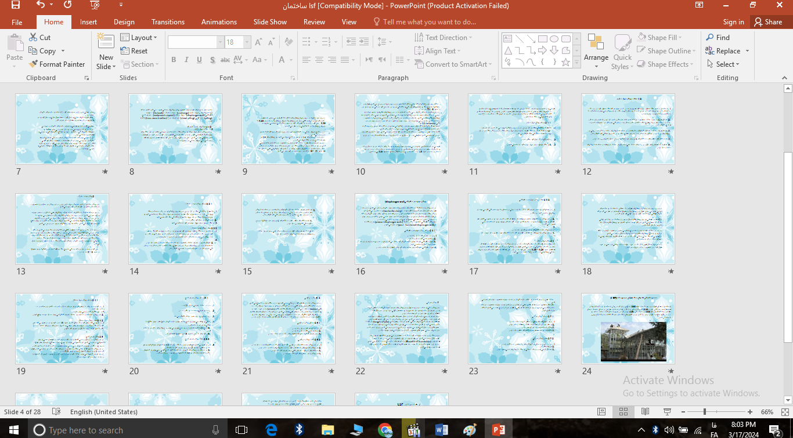Redo the last action
The height and width of the screenshot is (438, 793).
coord(68,5)
